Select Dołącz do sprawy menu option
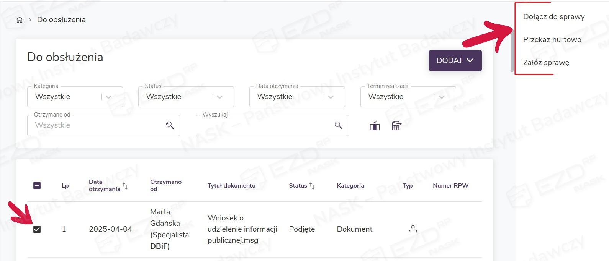Image resolution: width=609 pixels, height=261 pixels. [554, 17]
